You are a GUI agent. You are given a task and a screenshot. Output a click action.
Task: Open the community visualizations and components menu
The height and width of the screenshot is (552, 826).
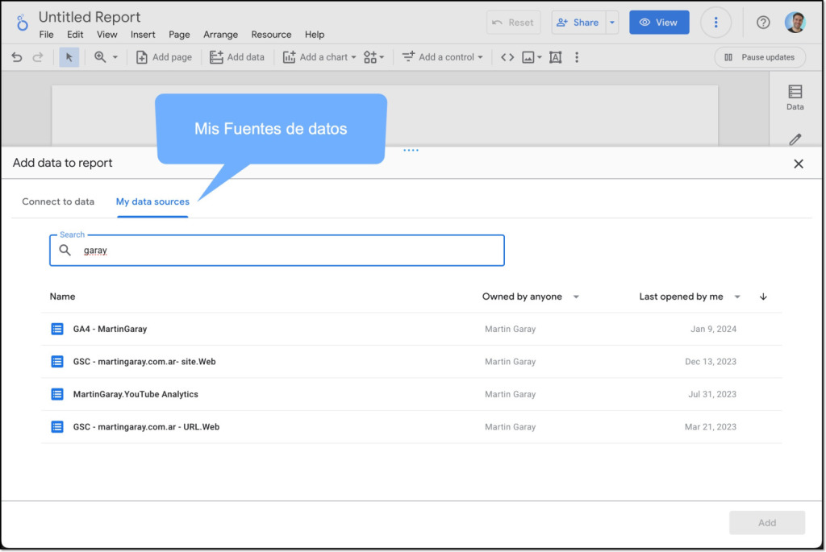373,57
